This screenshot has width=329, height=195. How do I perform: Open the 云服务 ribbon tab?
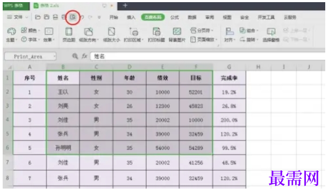tap(290, 17)
